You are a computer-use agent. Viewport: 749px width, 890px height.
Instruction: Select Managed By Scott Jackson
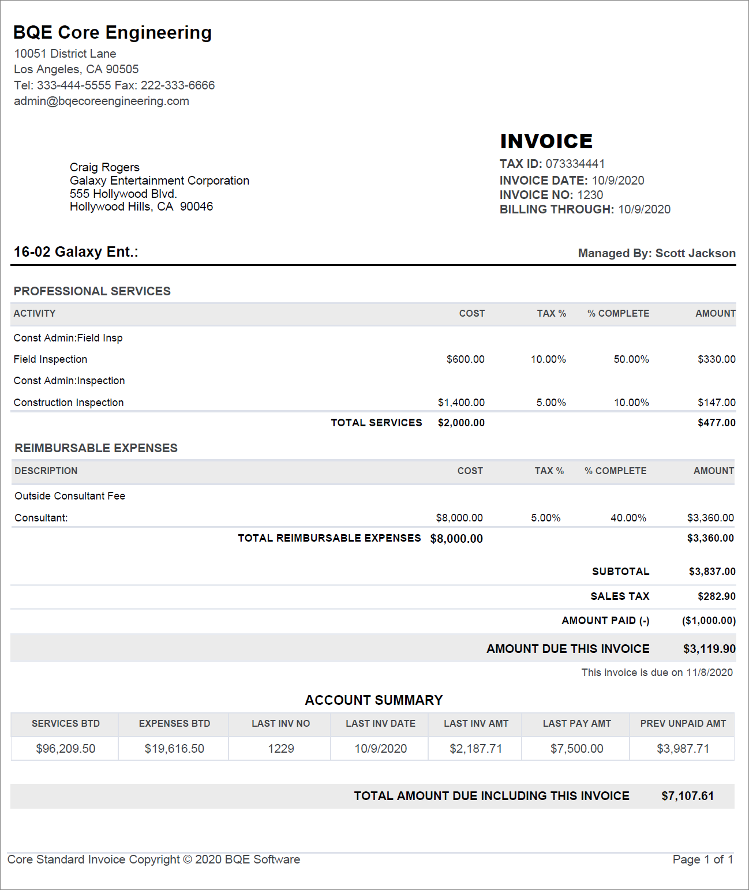656,253
